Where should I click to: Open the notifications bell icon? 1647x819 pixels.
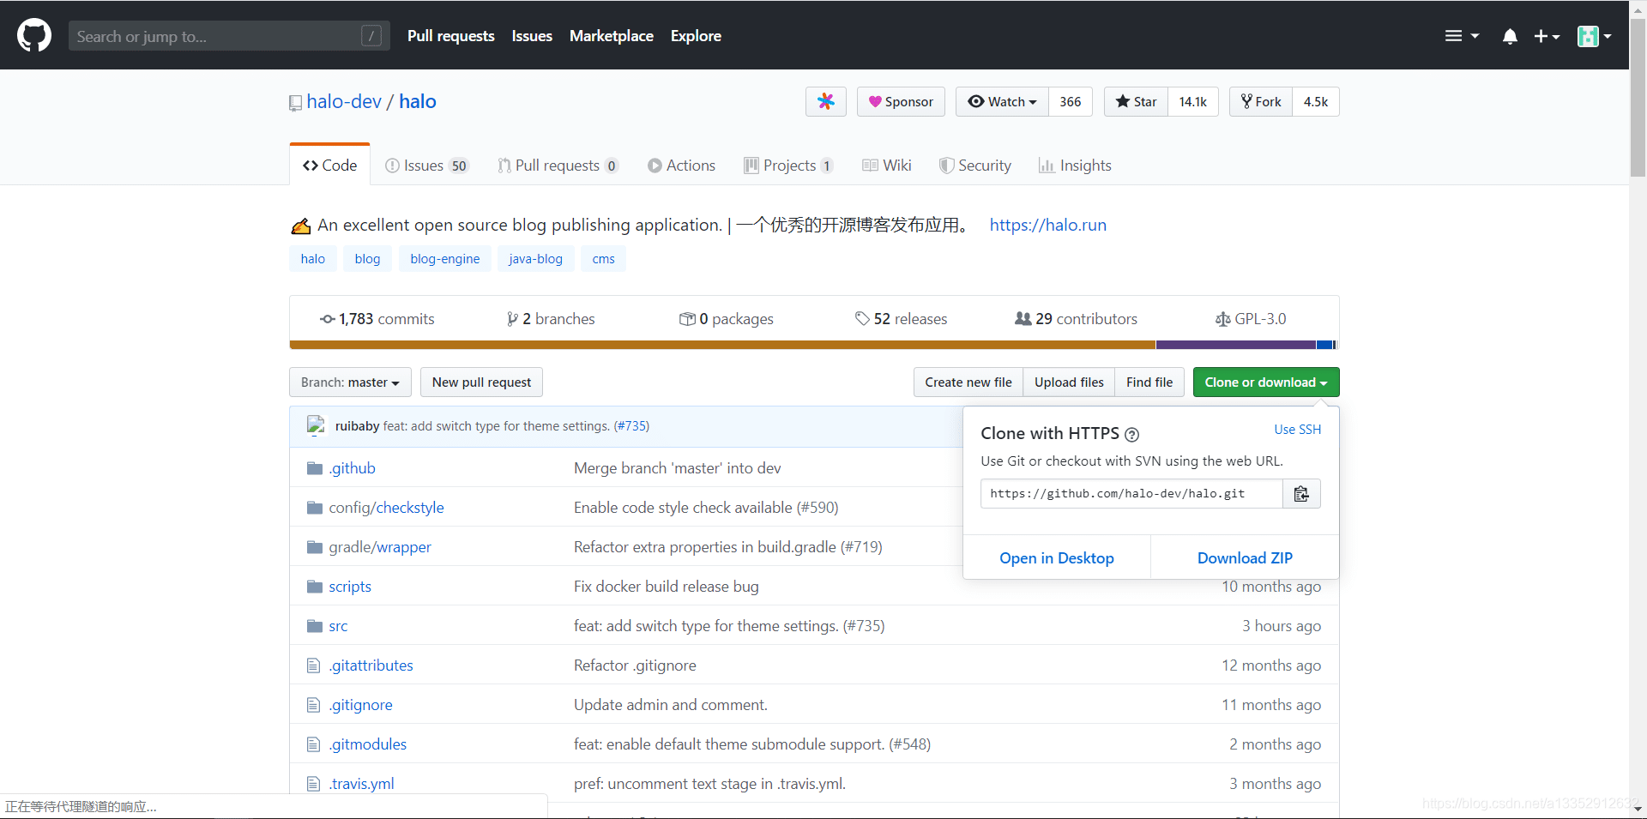pos(1510,36)
